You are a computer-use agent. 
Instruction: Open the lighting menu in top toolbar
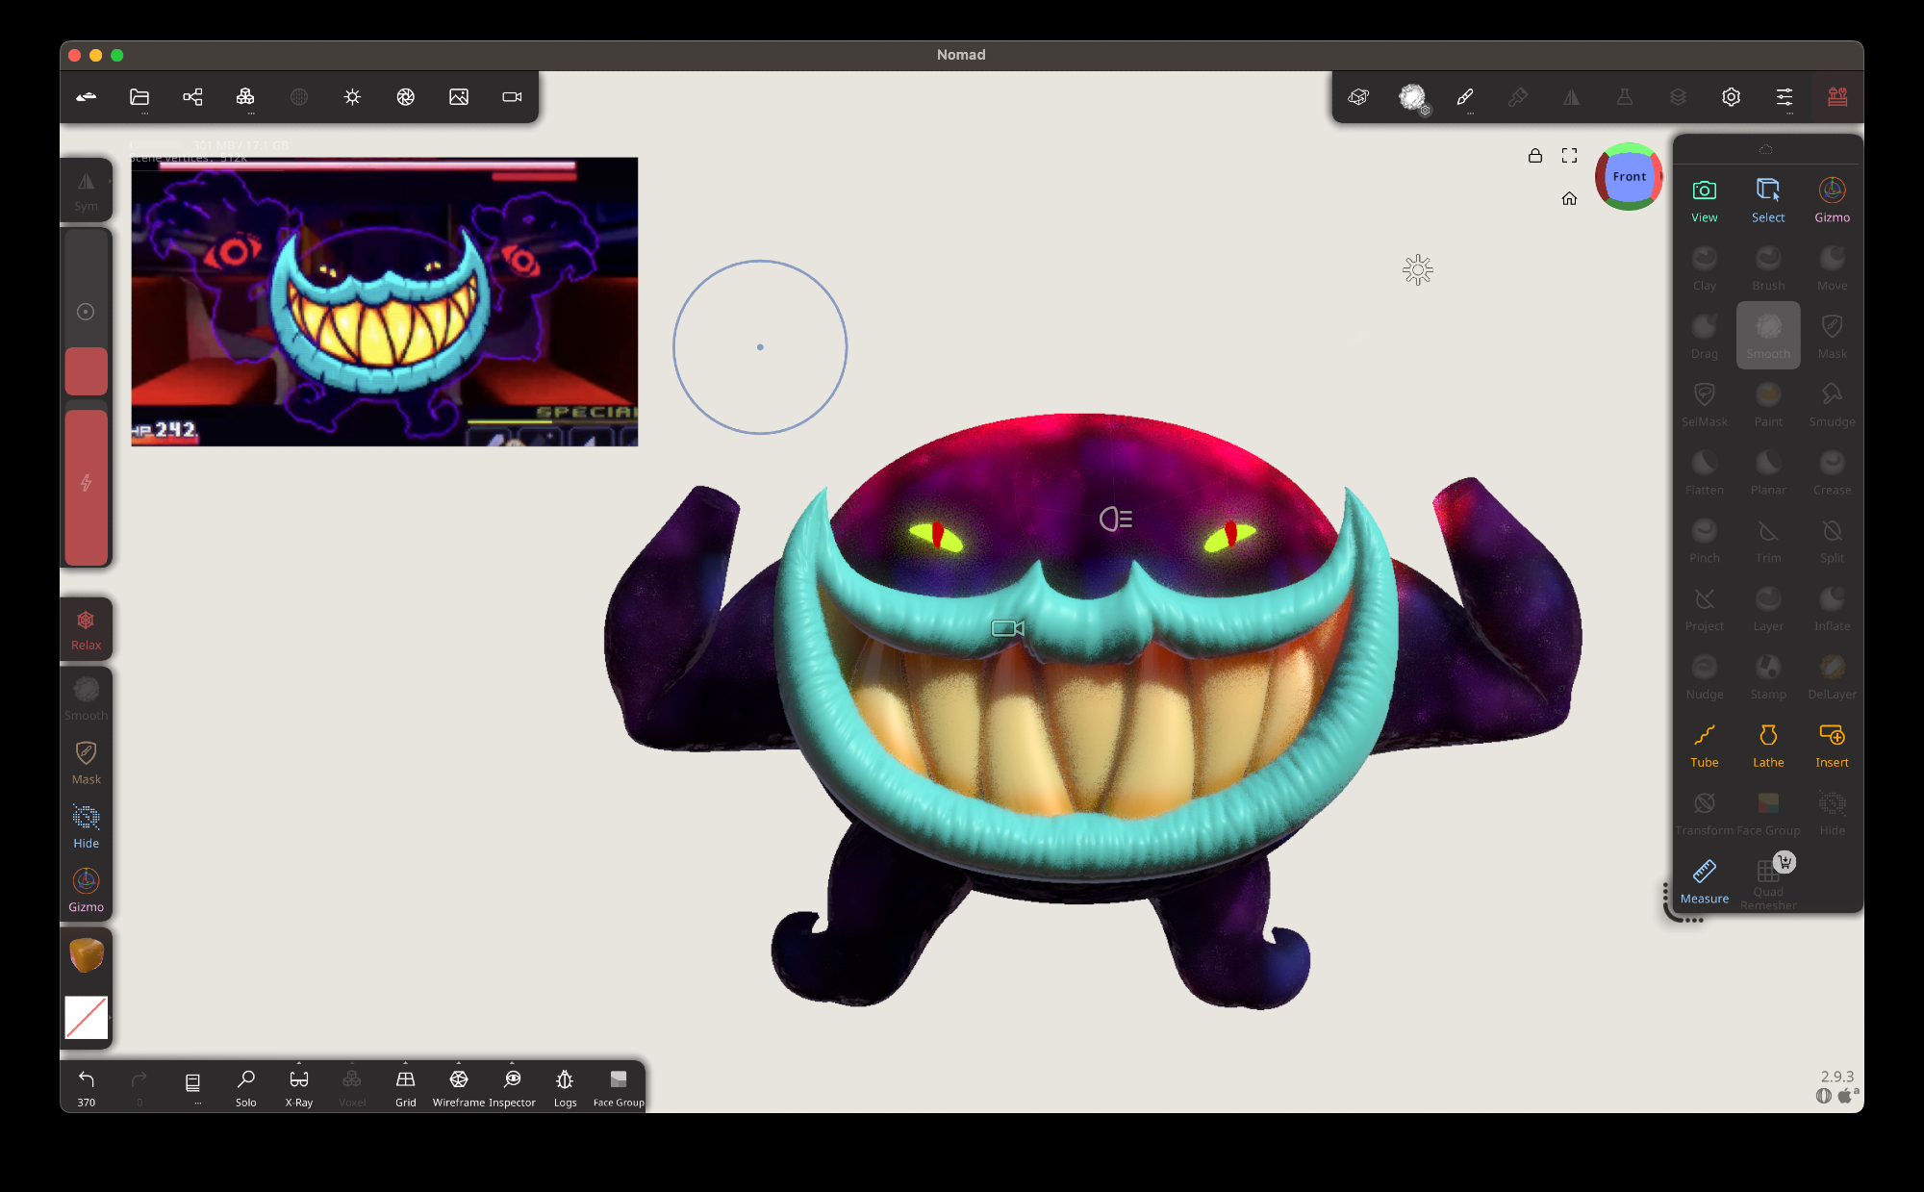352,97
